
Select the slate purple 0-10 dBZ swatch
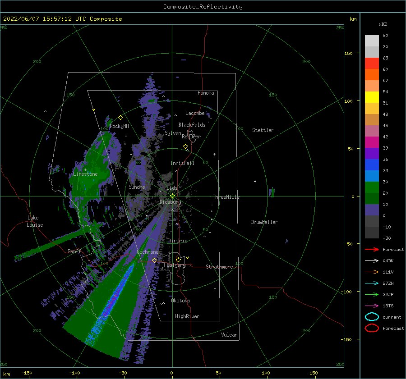[x=372, y=210]
